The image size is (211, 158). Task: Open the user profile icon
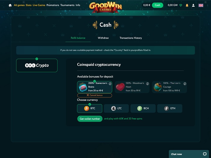(193, 5)
